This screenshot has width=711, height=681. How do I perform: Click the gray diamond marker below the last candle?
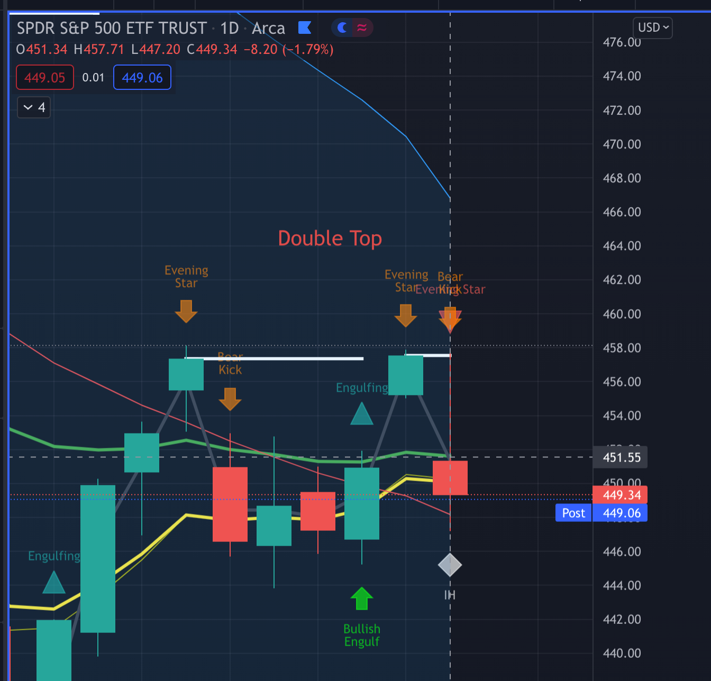pyautogui.click(x=450, y=565)
